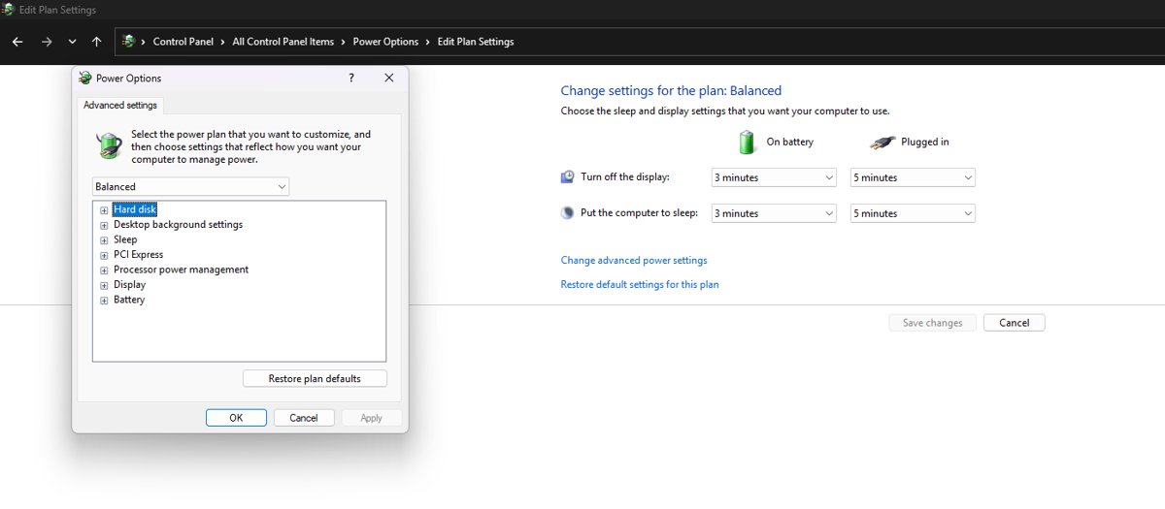Viewport: 1165px width, 509px height.
Task: Open the Balanced power plan dropdown
Action: (x=190, y=186)
